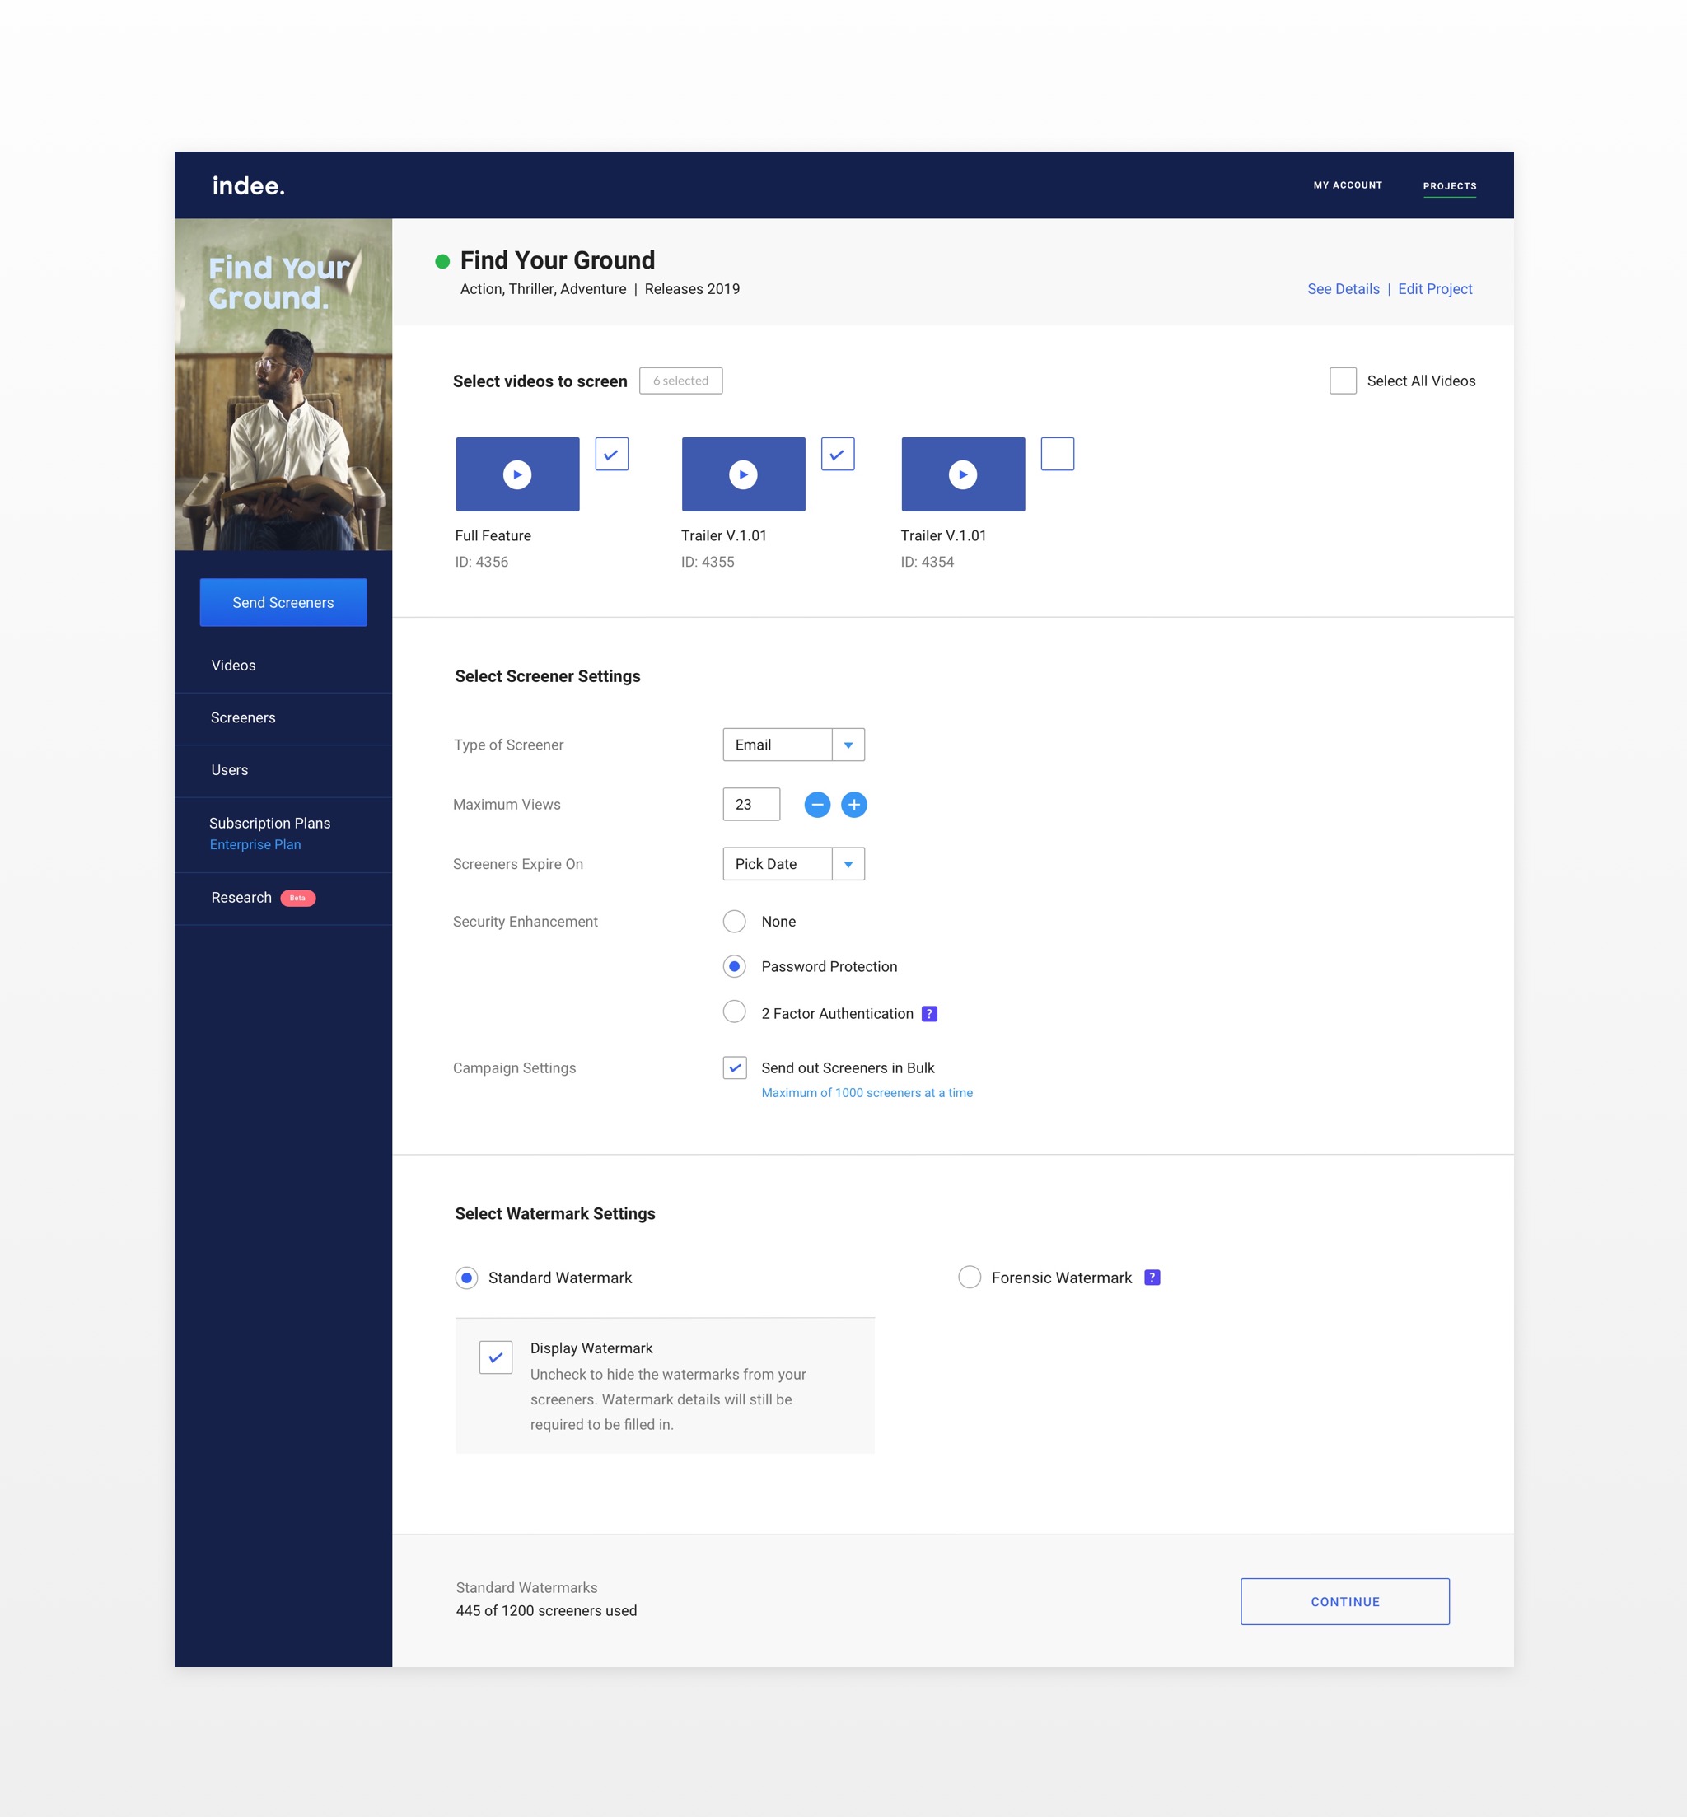Click the Maximum Views input field
Image resolution: width=1687 pixels, height=1817 pixels.
751,804
